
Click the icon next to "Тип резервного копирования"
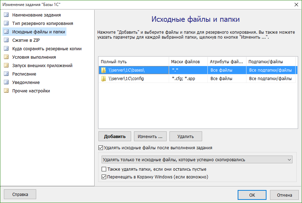click(6, 24)
